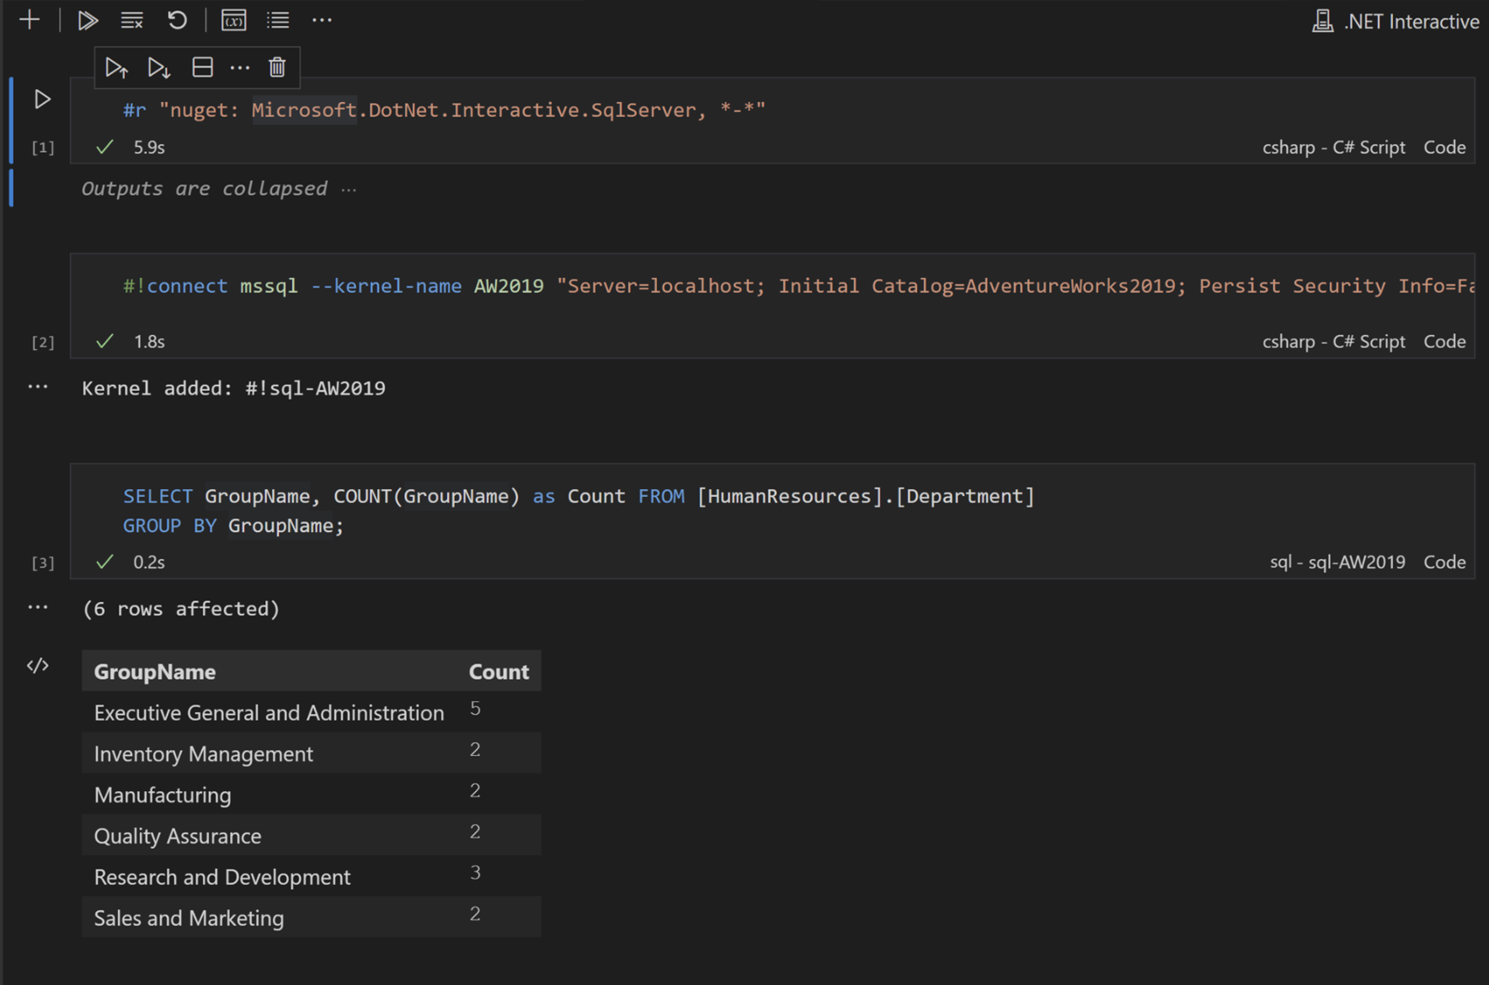Split the nuget reference cell
The height and width of the screenshot is (985, 1489).
tap(202, 67)
